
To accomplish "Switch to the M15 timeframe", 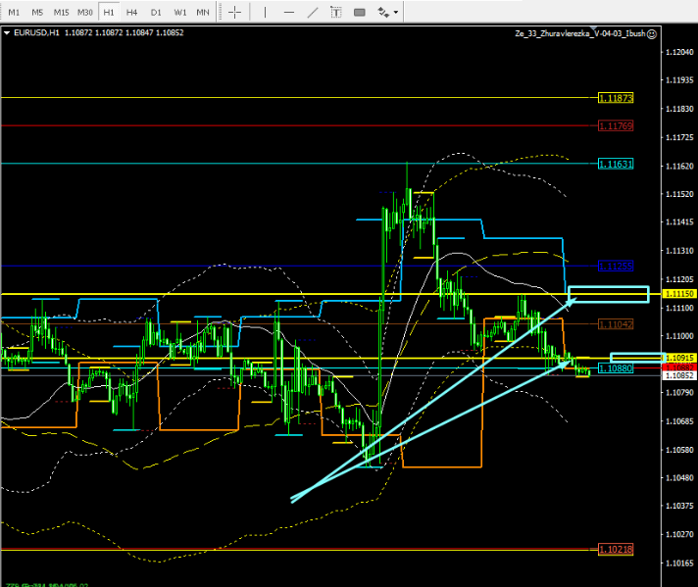I will pos(61,12).
